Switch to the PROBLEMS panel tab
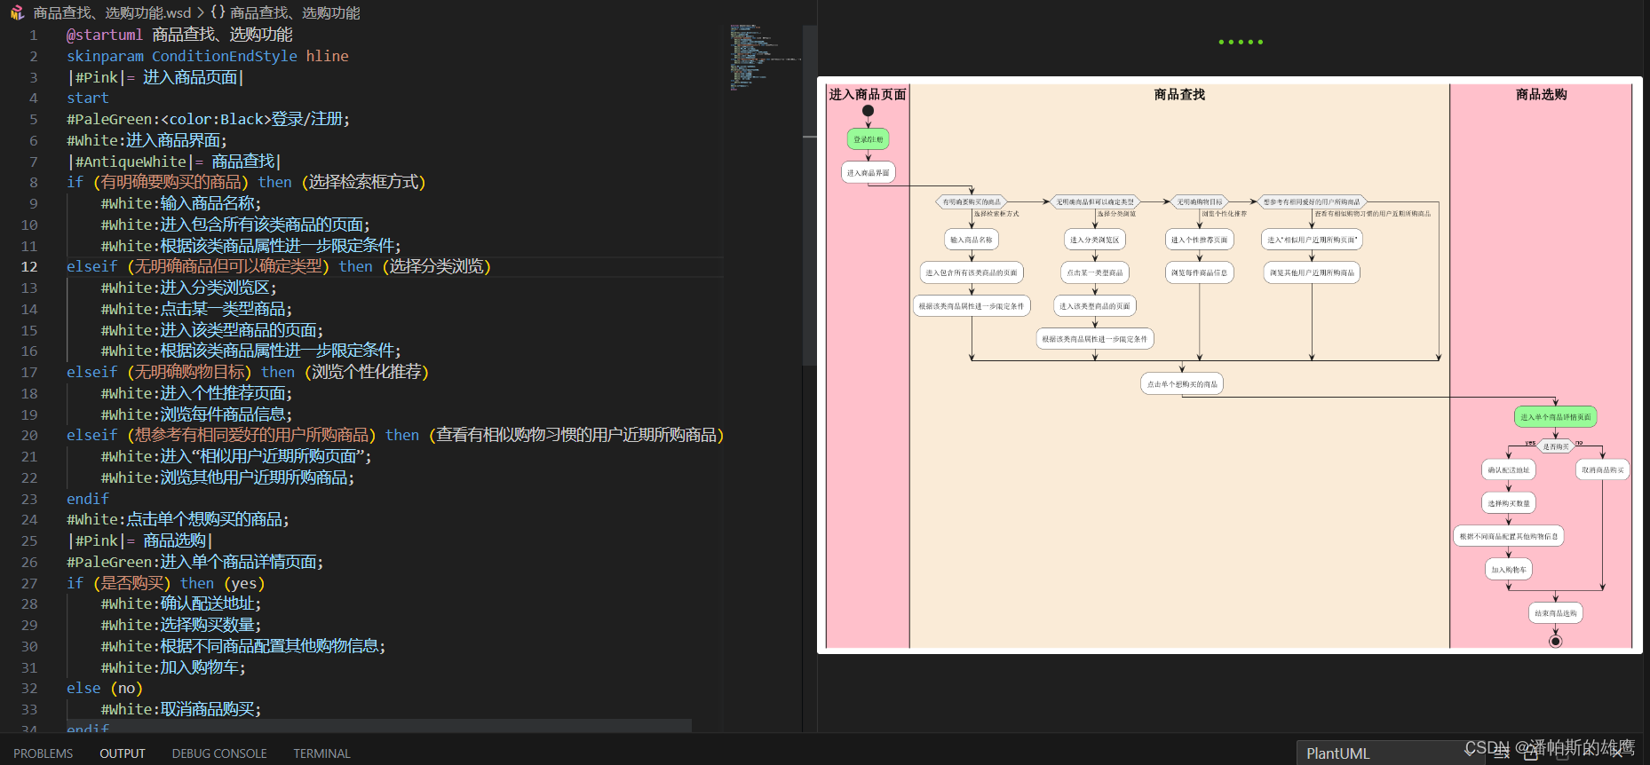1650x765 pixels. [43, 753]
